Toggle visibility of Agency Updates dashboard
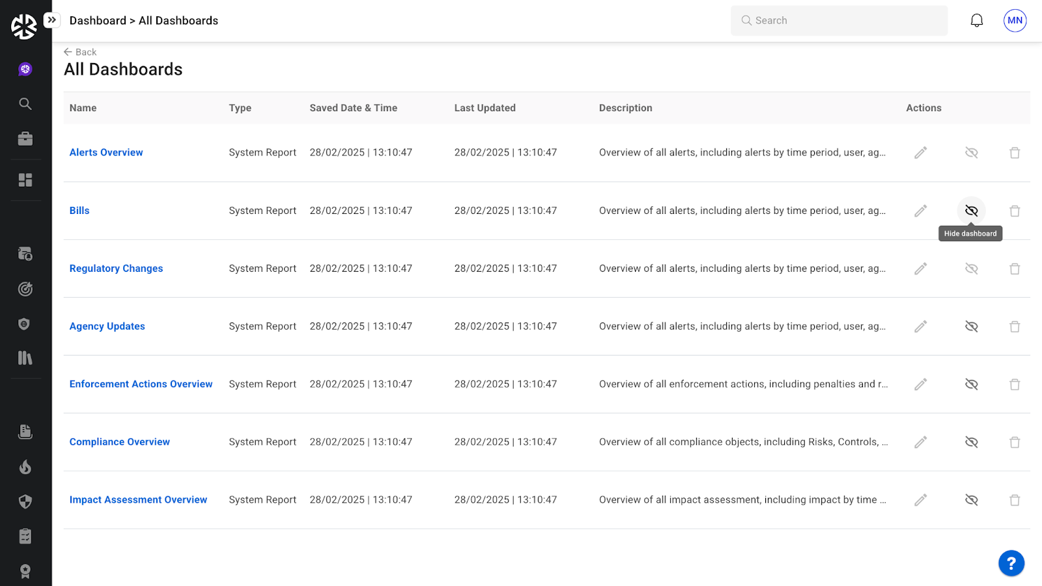This screenshot has height=586, width=1042. [x=971, y=326]
